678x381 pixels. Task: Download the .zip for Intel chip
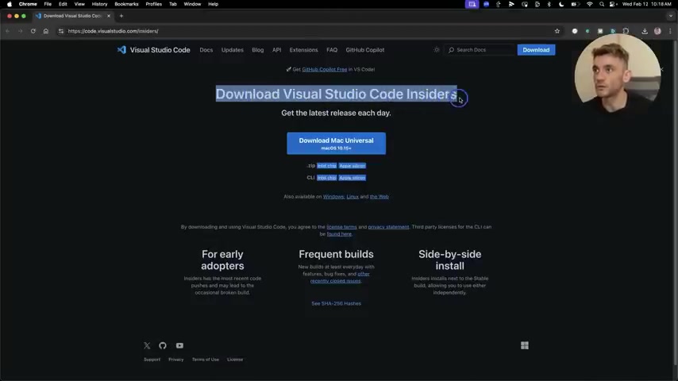326,166
